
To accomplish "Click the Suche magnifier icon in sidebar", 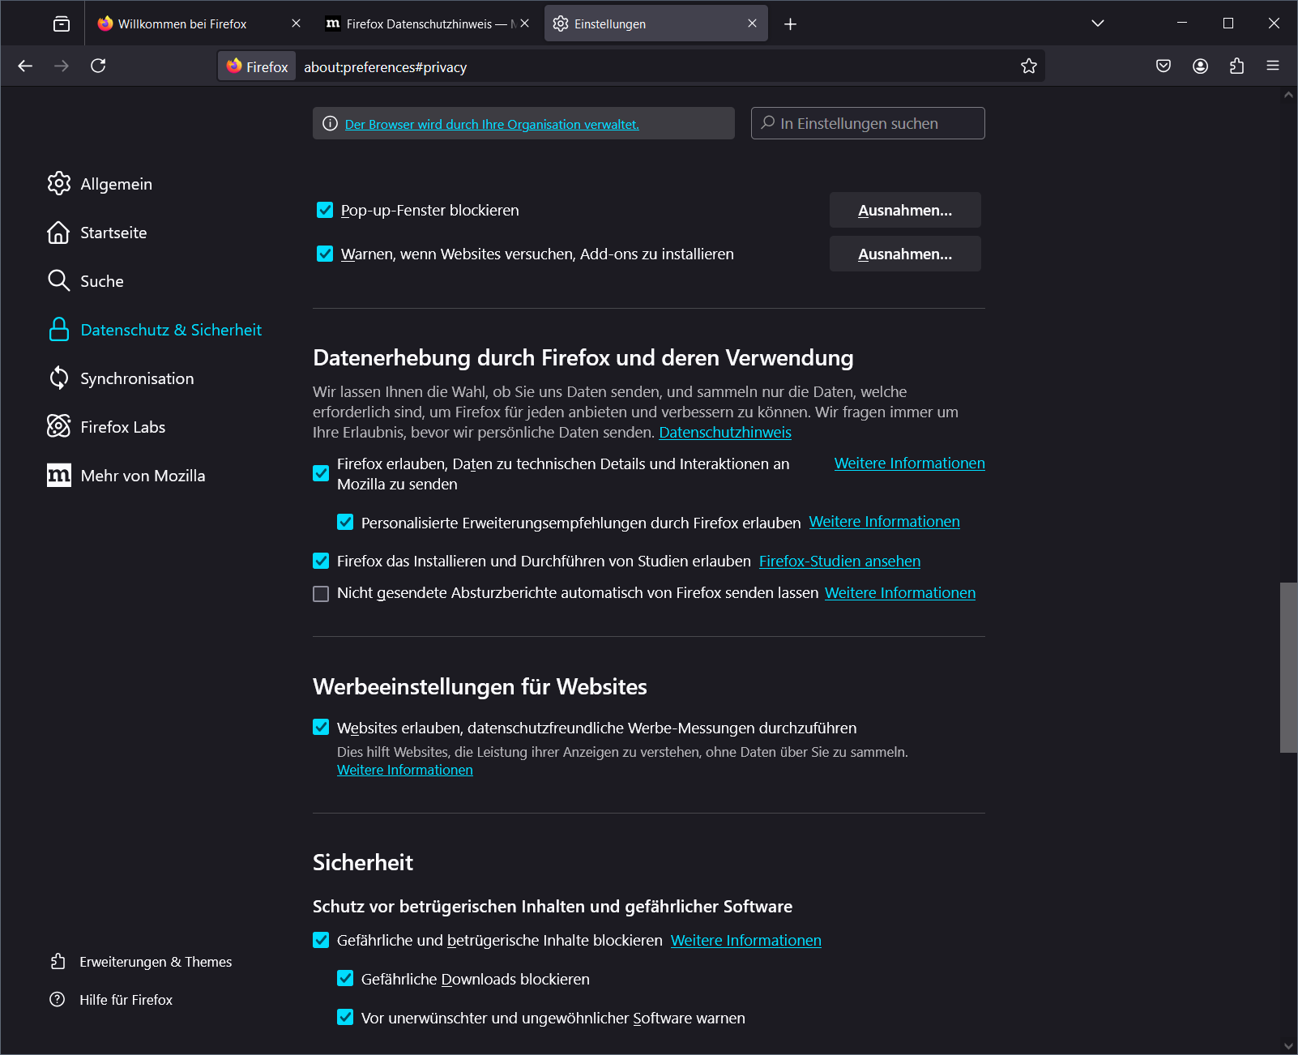I will pos(58,280).
